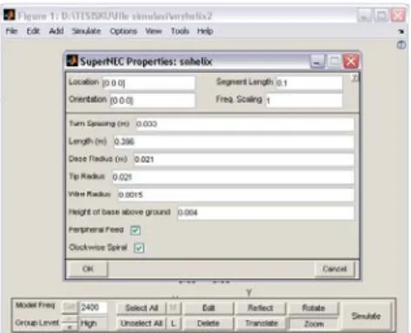Minimize the SuperNEC Properties dialog
The width and height of the screenshot is (411, 333).
tap(317, 62)
